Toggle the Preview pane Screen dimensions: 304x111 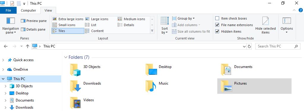[34, 21]
